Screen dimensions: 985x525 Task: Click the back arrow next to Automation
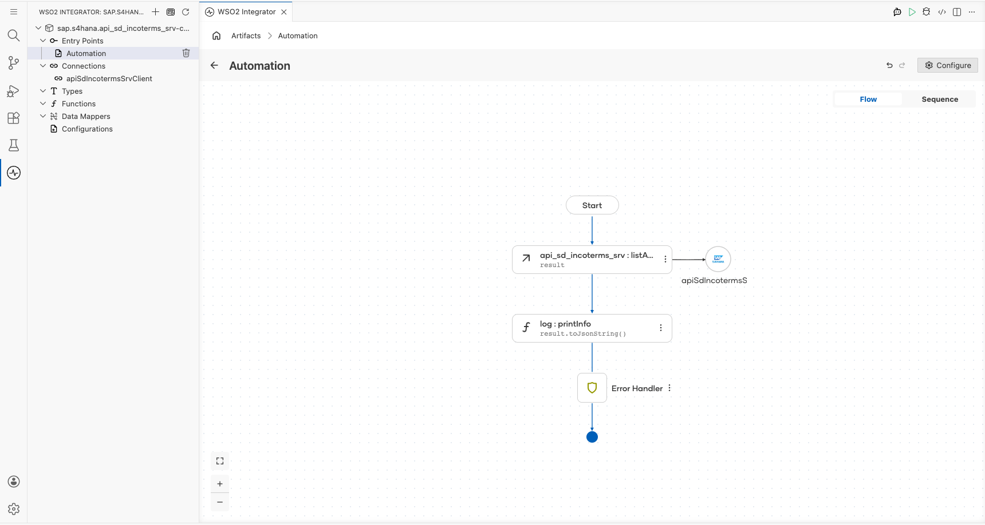pos(214,65)
